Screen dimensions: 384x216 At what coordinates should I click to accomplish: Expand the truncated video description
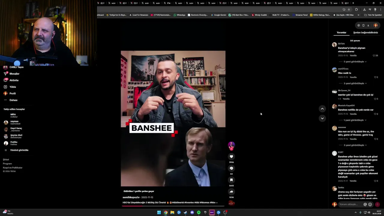pos(216,203)
